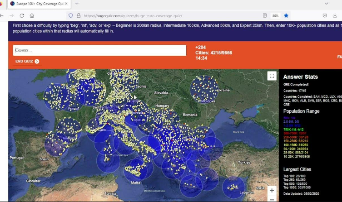Click the Top 500: 139/500 stat
Screen dimensions: 342x202
point(295,184)
